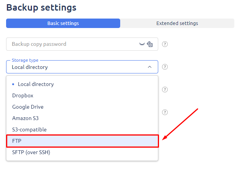
Task: Select the highlighted FTP option
Action: 82,141
